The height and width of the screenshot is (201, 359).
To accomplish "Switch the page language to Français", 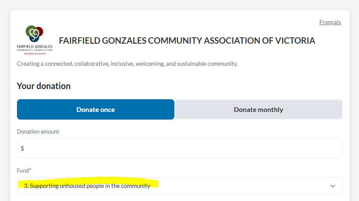I will coord(330,22).
